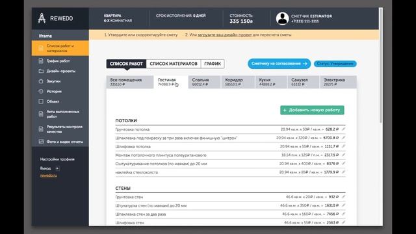Viewport: 416px width, 234px height.
Task: Click the Шлифовка потолка row text
Action: click(x=133, y=146)
